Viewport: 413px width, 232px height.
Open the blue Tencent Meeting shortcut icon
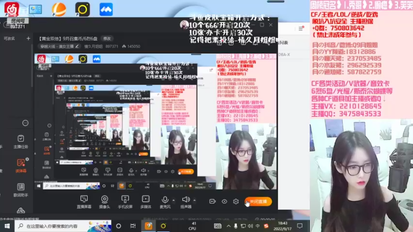tap(106, 9)
